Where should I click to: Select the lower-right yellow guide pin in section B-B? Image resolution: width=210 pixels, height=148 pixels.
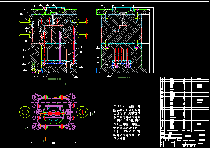coord(83,36)
